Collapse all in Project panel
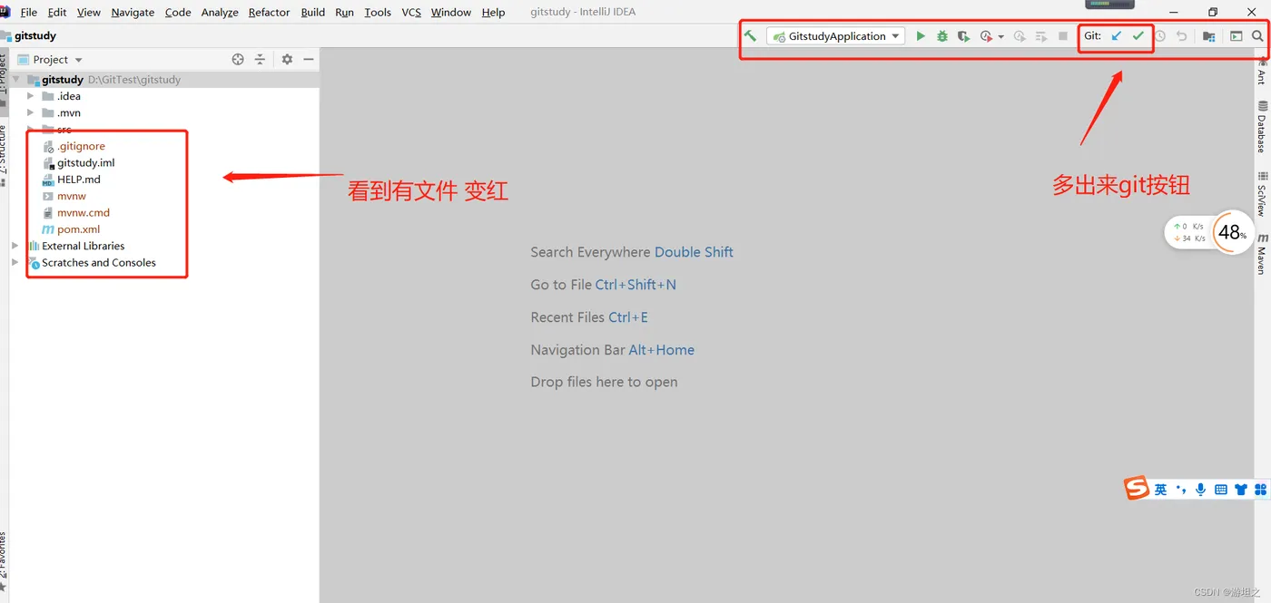The height and width of the screenshot is (603, 1271). click(x=260, y=59)
